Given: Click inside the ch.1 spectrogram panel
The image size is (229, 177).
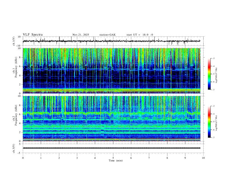Looking at the screenshot, I should 112,71.
